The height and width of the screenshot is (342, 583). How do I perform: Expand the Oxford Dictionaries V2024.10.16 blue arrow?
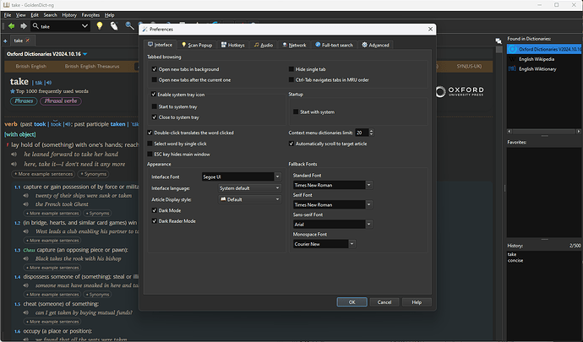85,54
